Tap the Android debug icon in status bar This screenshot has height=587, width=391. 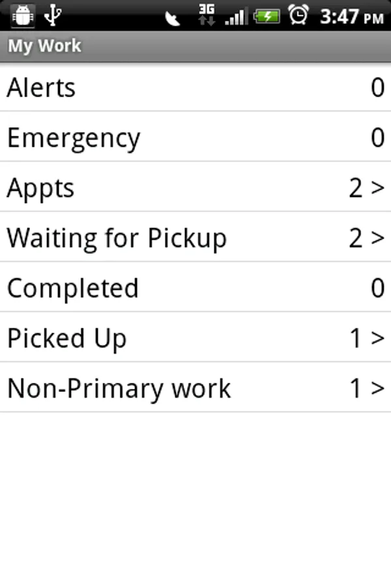pos(23,15)
